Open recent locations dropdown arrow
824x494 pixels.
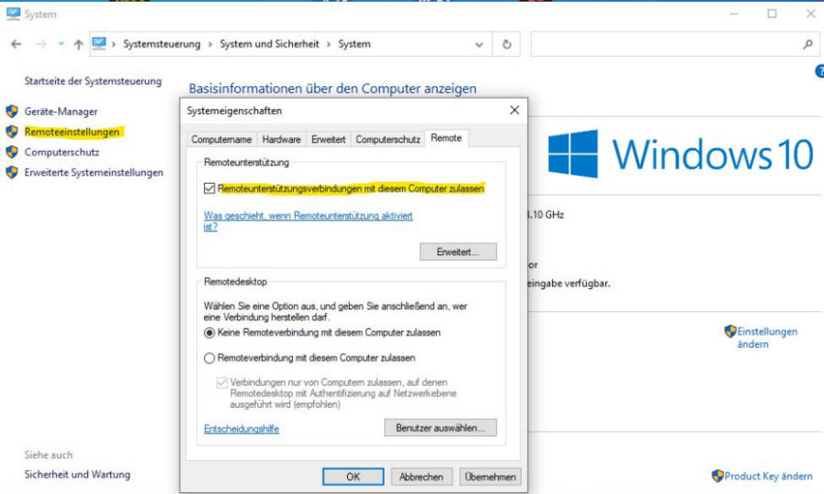pyautogui.click(x=61, y=44)
